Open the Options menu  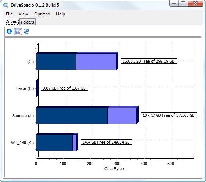[42, 14]
